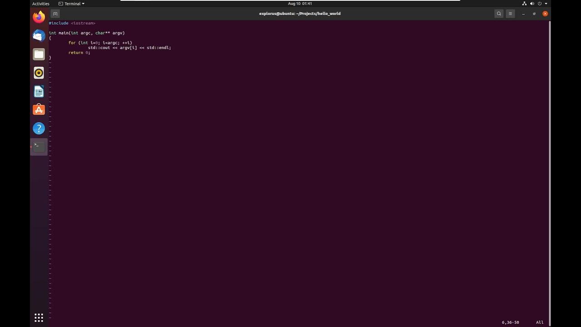Open the Help icon in dock
The width and height of the screenshot is (581, 327).
click(x=39, y=129)
